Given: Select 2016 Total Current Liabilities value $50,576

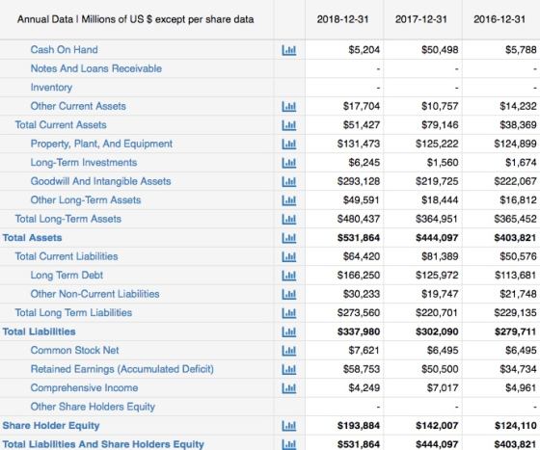Looking at the screenshot, I should click(x=519, y=256).
